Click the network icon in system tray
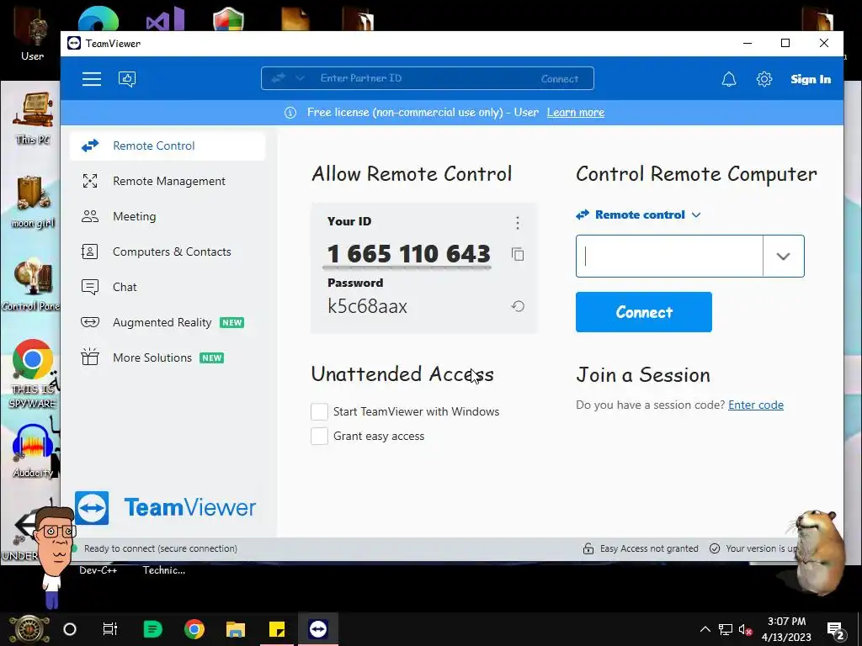862x646 pixels. pos(725,629)
